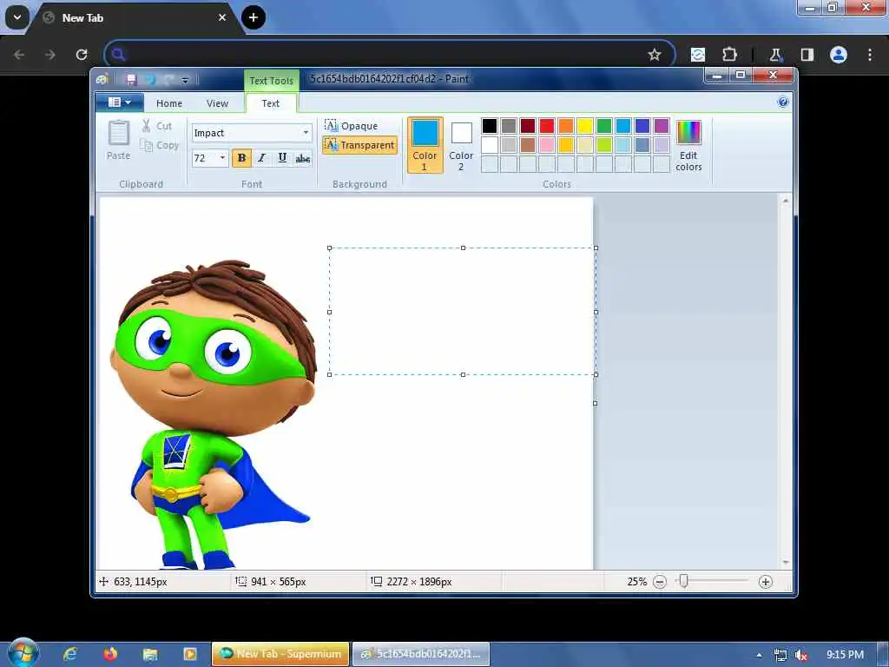Screen dimensions: 889x667
Task: Click the Cut scissors button
Action: pyautogui.click(x=157, y=126)
